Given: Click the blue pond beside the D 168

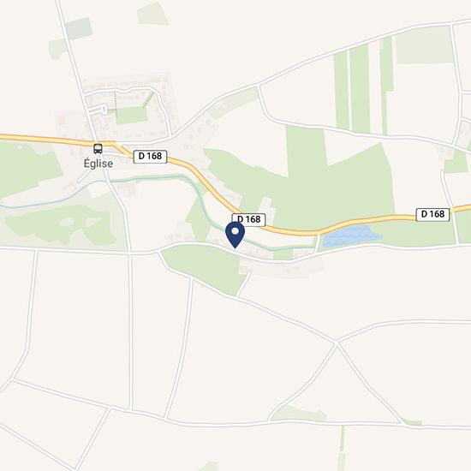Looking at the screenshot, I should [x=350, y=236].
